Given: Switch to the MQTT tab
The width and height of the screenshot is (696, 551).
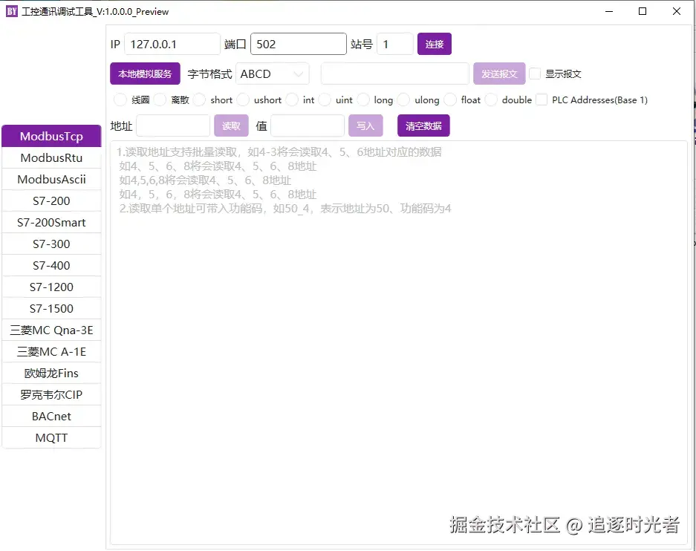Looking at the screenshot, I should 51,438.
